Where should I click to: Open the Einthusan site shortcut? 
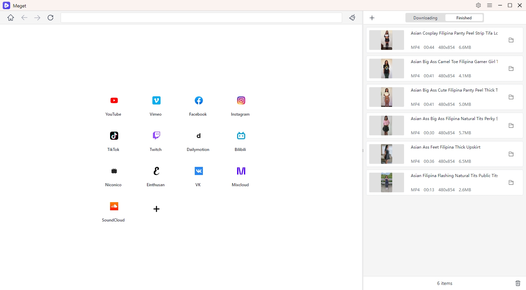156,171
